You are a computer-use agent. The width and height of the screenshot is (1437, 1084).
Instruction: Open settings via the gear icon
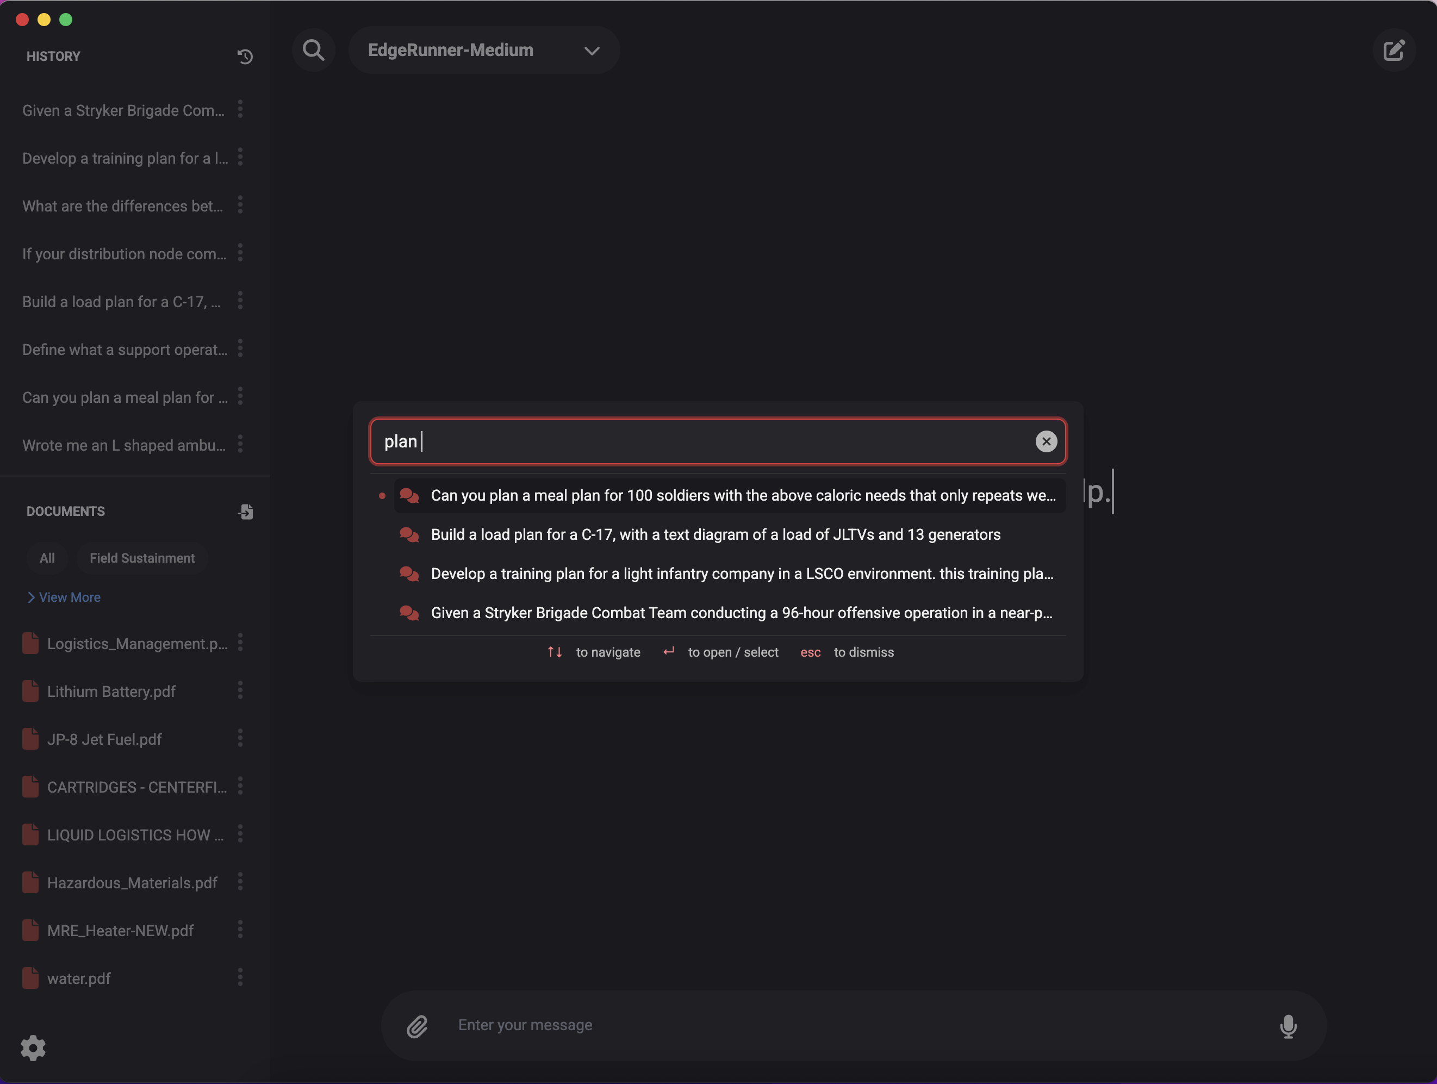[33, 1048]
